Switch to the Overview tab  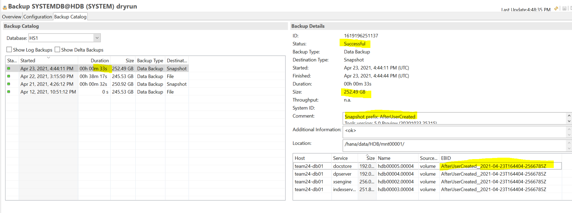pos(11,17)
